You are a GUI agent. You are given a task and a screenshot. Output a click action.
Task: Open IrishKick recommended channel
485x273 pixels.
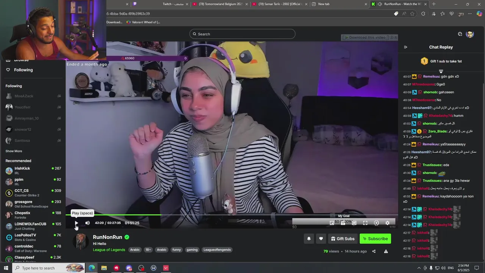[33, 170]
